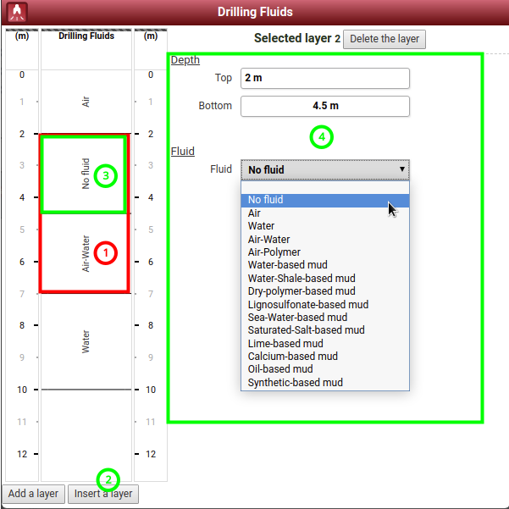This screenshot has width=509, height=509.
Task: Click the Top depth input field
Action: [x=324, y=78]
